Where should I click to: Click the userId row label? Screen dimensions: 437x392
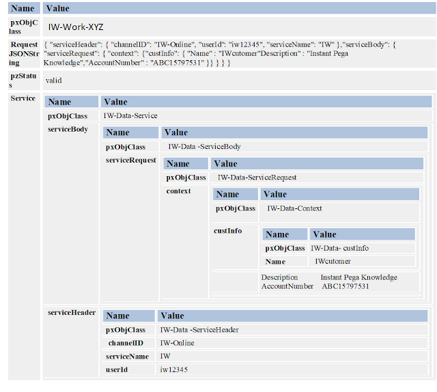coord(117,369)
